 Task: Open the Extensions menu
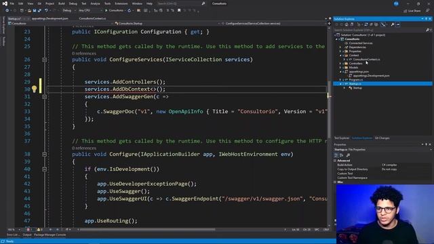pyautogui.click(x=121, y=3)
